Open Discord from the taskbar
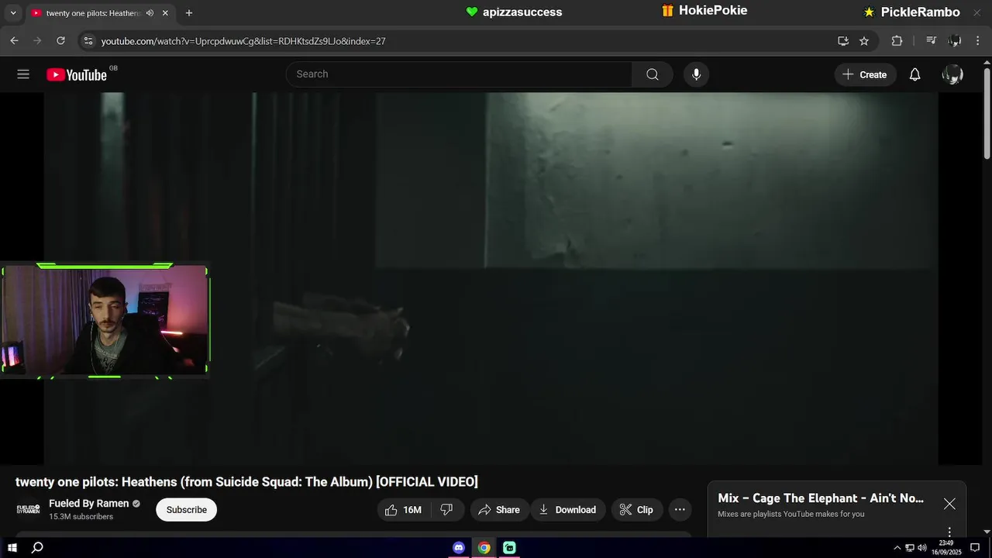Viewport: 992px width, 558px height. (459, 548)
